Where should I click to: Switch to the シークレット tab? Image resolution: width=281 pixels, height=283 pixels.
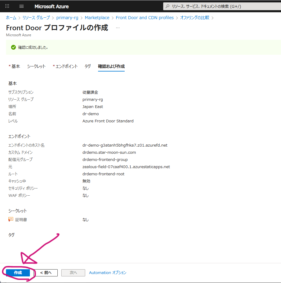(36, 66)
